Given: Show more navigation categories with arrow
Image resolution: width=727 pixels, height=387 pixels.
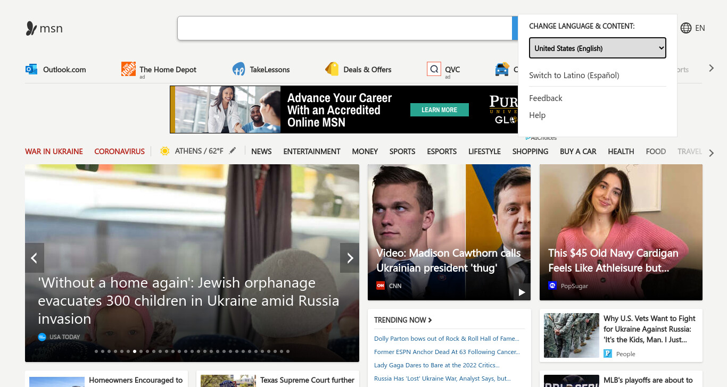Looking at the screenshot, I should 711,153.
